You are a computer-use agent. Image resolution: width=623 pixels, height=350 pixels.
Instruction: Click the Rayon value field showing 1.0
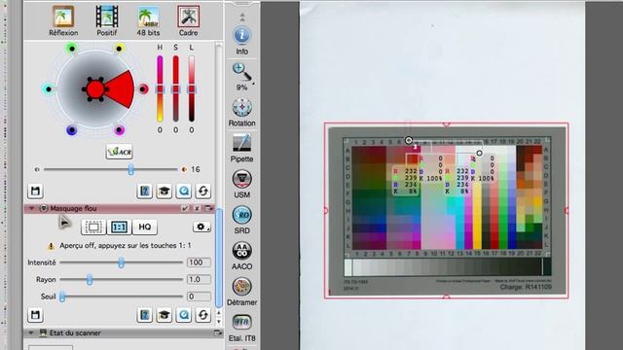[x=199, y=280]
